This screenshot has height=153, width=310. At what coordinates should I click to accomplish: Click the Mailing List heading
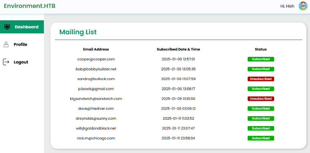click(78, 32)
